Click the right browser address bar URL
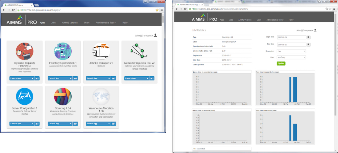Screen dimensions: 338x153 pyautogui.click(x=220, y=9)
